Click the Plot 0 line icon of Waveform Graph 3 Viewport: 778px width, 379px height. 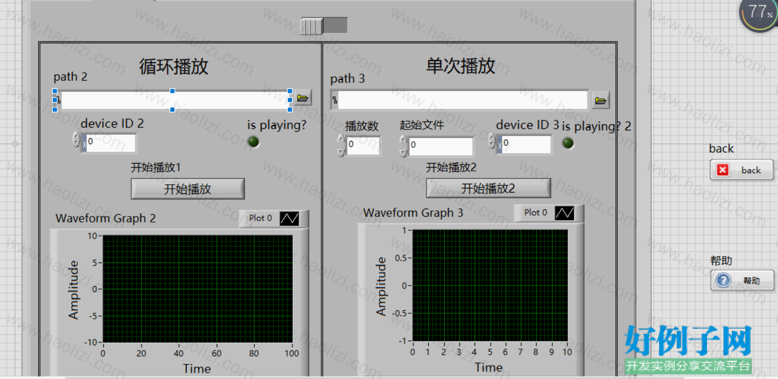click(565, 213)
